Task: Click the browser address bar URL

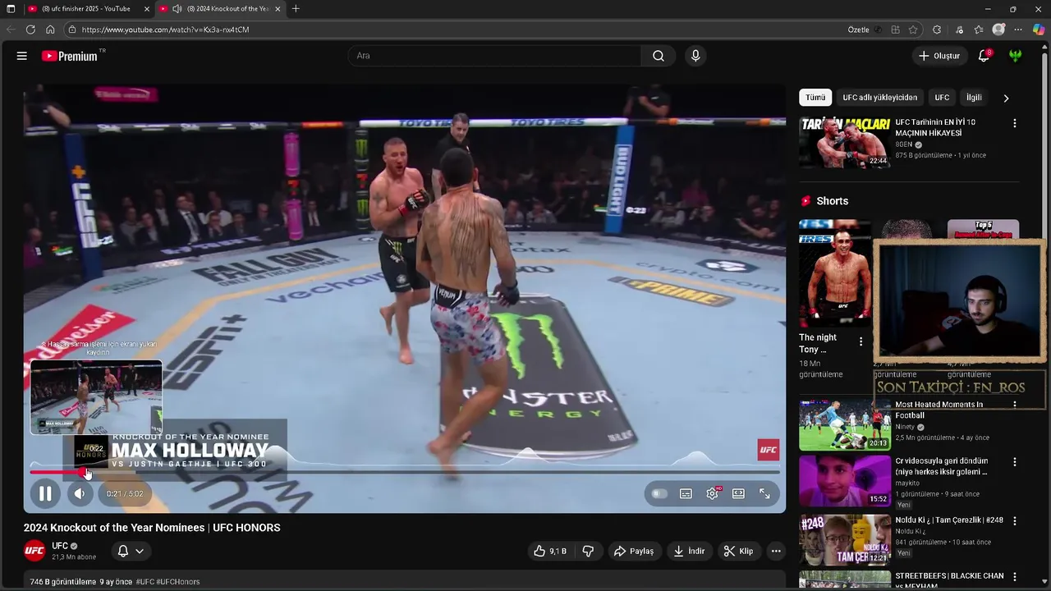Action: coord(165,30)
